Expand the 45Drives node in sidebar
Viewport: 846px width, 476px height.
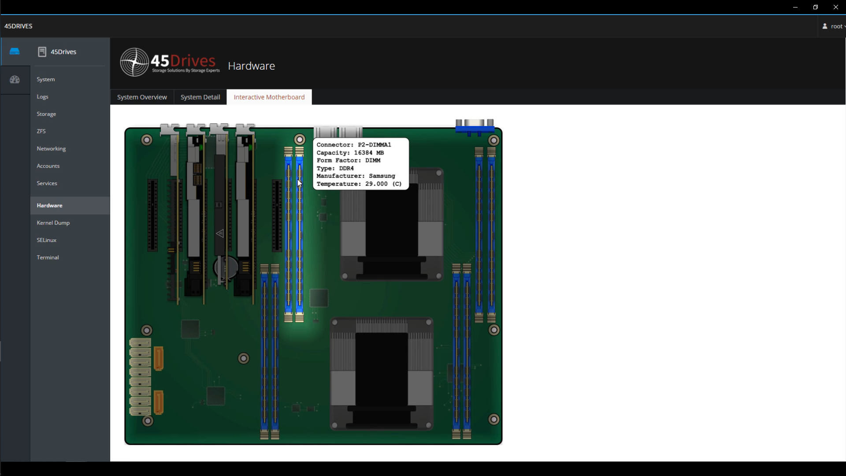[63, 52]
